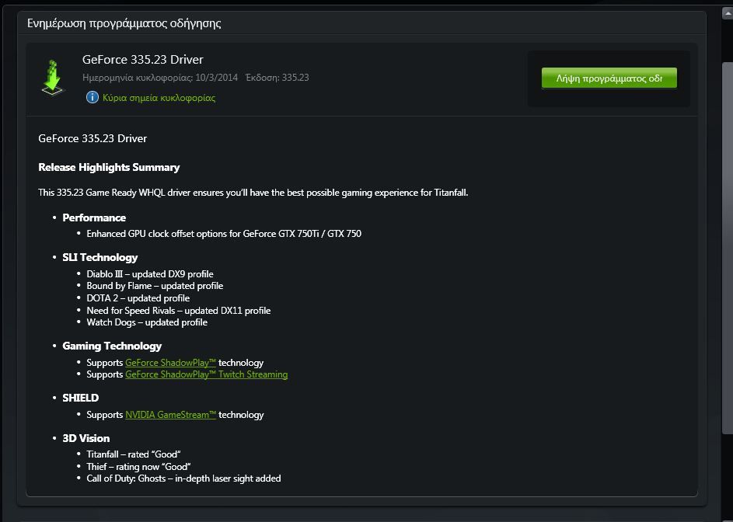Click the SLI Technology section heading
Viewport: 733px width, 522px height.
pos(100,257)
